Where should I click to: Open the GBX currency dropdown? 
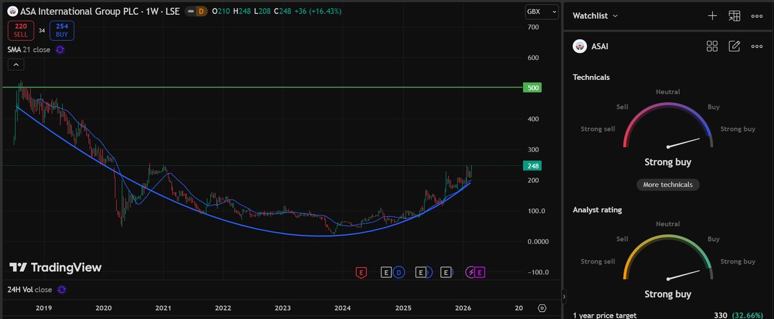541,12
